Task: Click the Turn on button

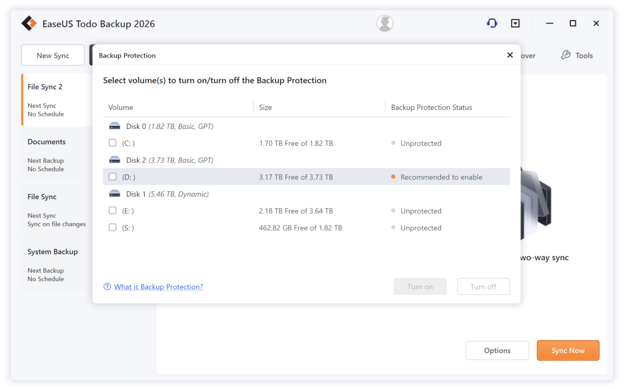Action: 420,287
